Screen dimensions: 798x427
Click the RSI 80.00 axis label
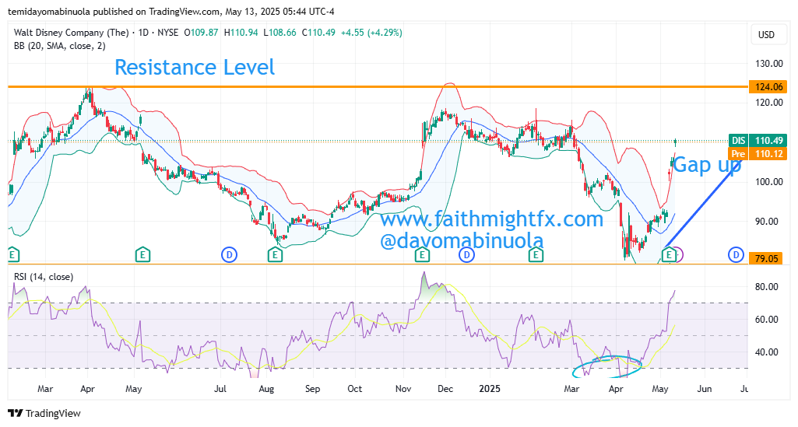click(766, 287)
